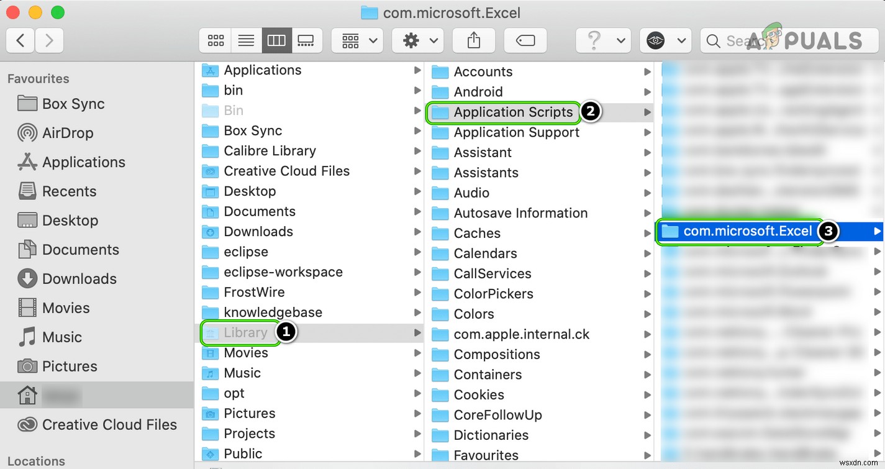Open the help dropdown chevron
Viewport: 885px width, 469px height.
pos(620,40)
